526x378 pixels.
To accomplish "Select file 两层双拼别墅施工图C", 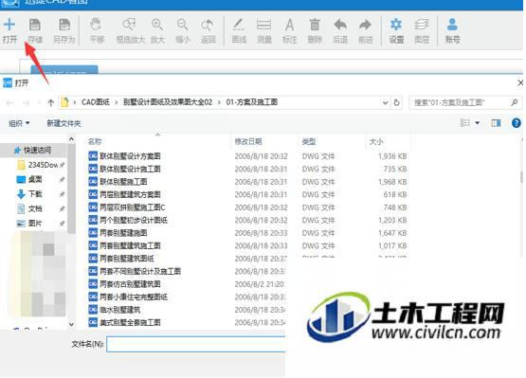I will point(133,207).
